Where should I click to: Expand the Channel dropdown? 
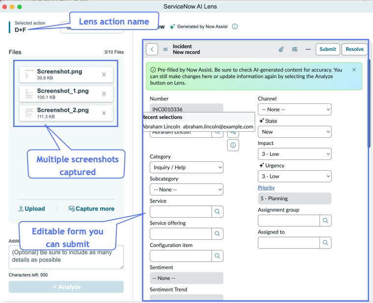pyautogui.click(x=294, y=109)
